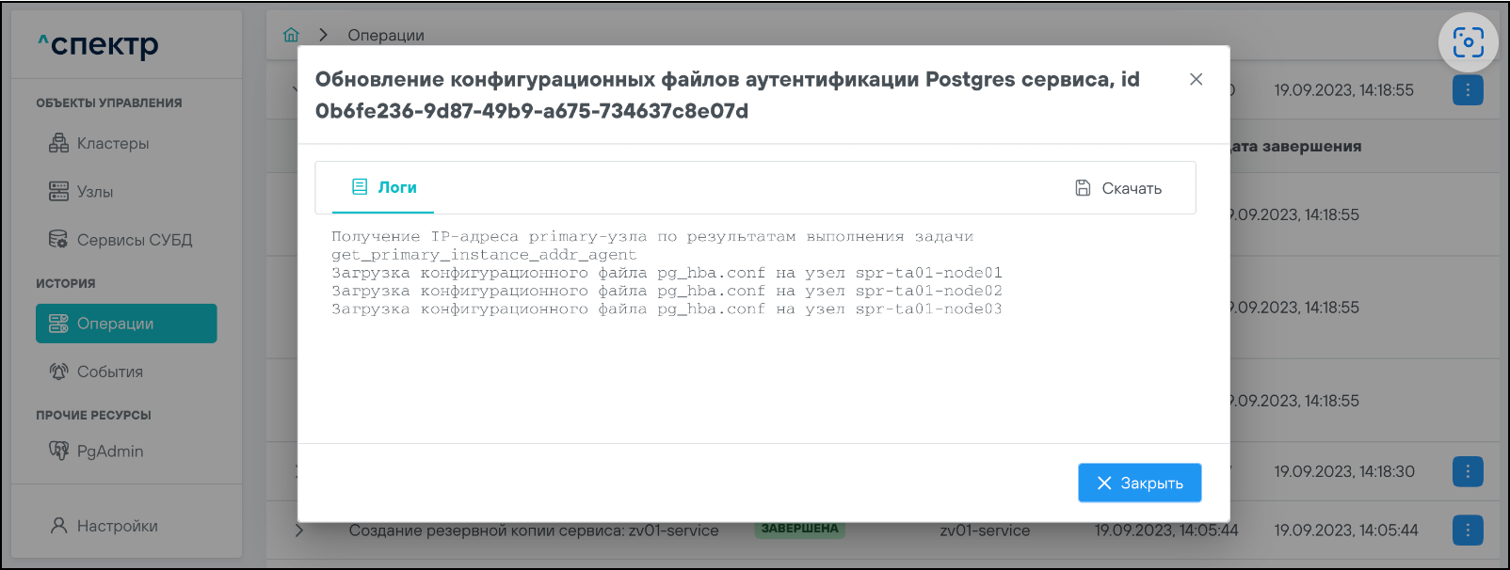Click the zv01-service cell in the table
Viewport: 1510px width, 570px height.
click(985, 530)
